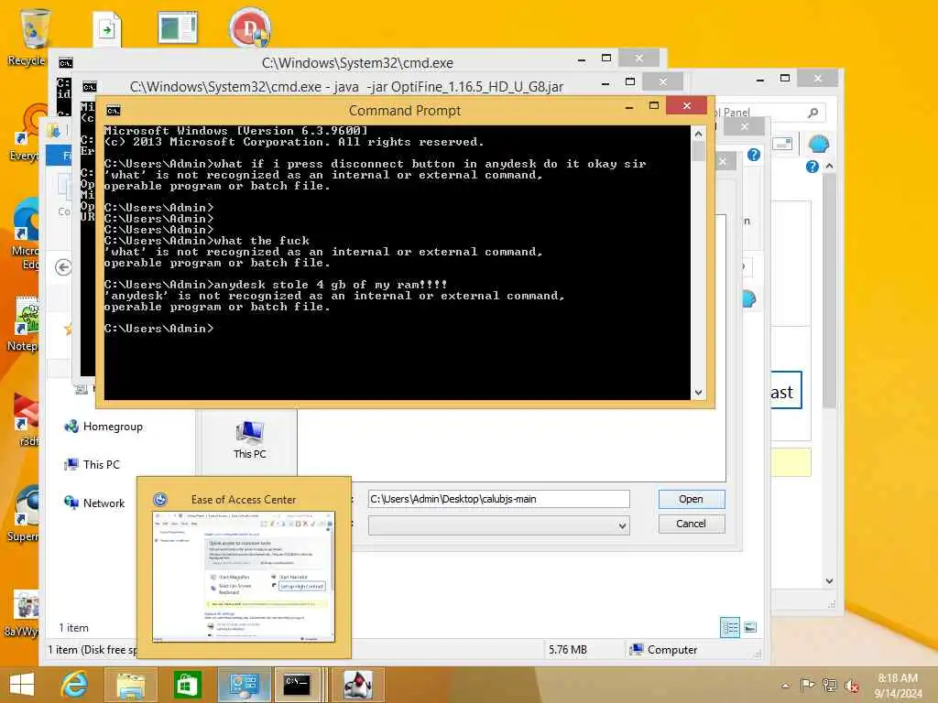938x703 pixels.
Task: Click the 5.76 MB status bar text
Action: [x=568, y=650]
